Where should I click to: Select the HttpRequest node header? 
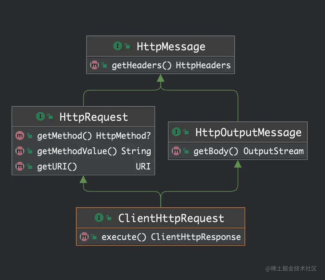(x=94, y=117)
